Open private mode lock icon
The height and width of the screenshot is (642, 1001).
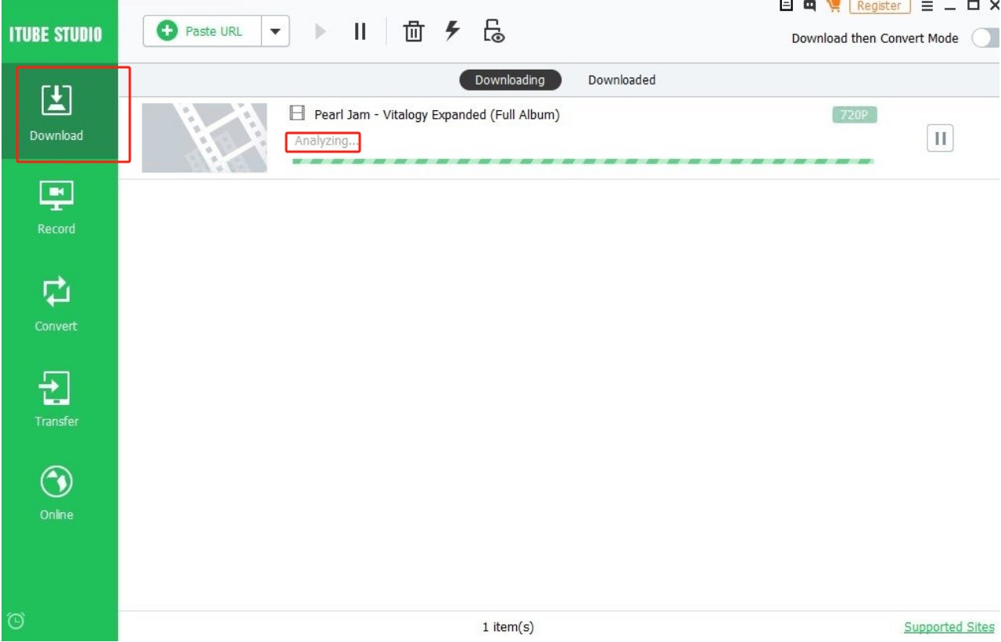click(x=494, y=31)
